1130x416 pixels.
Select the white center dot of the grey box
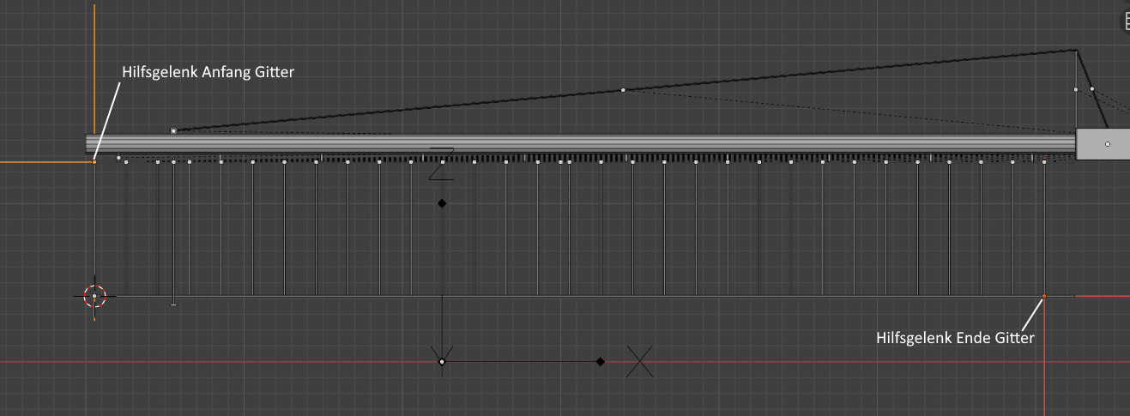(x=1108, y=144)
